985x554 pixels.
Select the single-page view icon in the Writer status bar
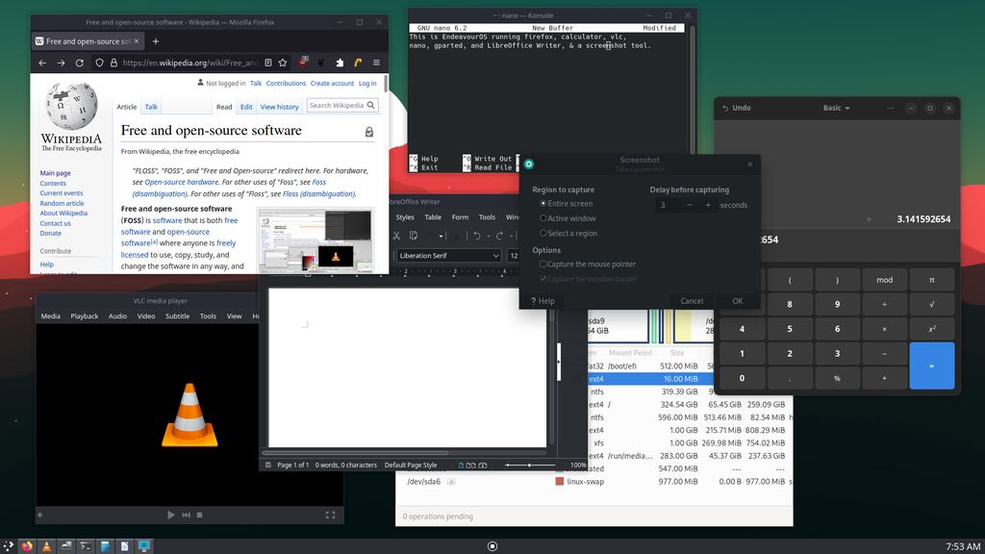tap(461, 466)
